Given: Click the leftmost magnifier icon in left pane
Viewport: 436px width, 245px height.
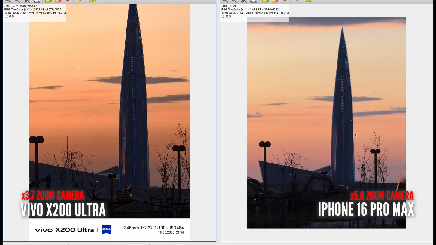Looking at the screenshot, I should 8,1.
